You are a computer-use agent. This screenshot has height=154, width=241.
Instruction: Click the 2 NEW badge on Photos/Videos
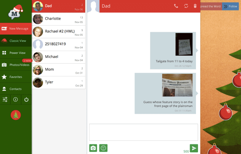pos(27,61)
